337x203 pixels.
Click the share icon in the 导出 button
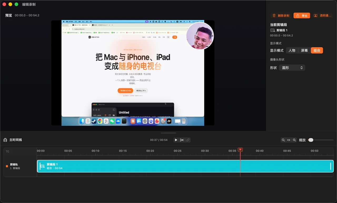click(298, 15)
